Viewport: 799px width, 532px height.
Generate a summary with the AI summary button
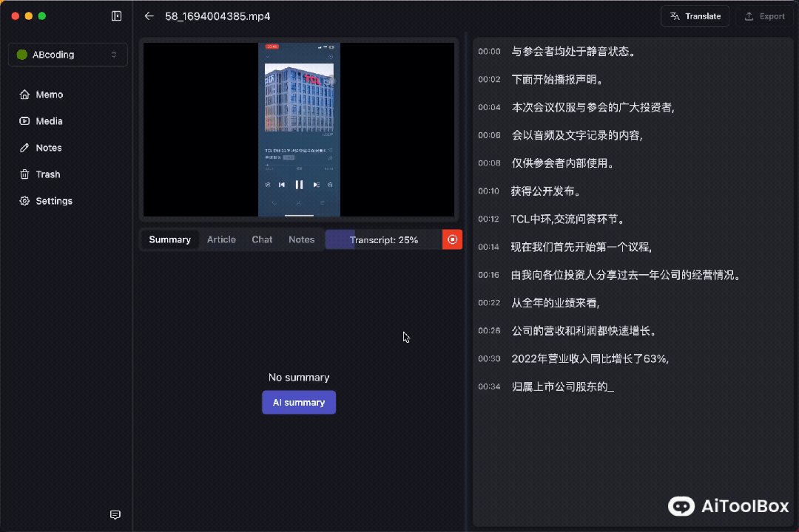click(299, 402)
